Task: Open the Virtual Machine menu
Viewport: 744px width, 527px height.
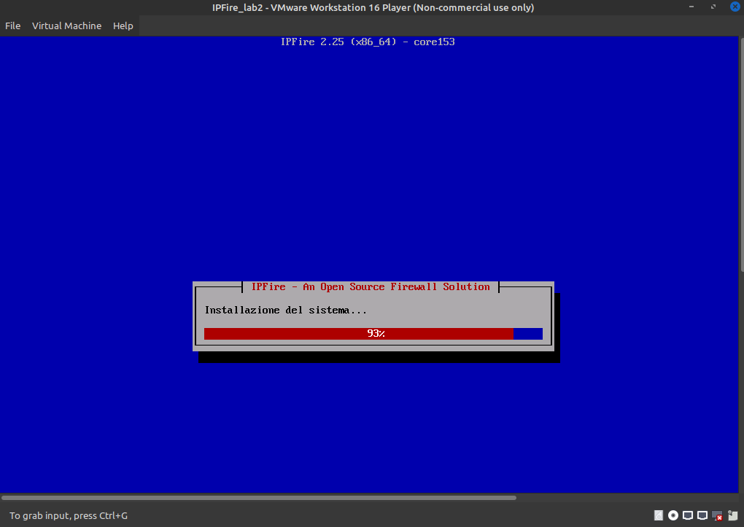Action: (66, 26)
